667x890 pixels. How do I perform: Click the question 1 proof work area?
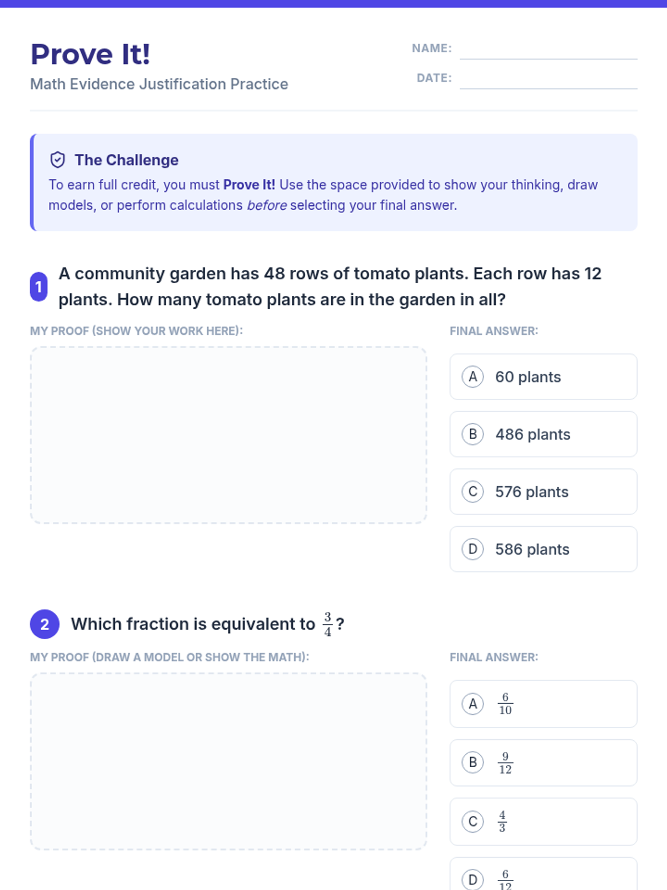[x=228, y=435]
